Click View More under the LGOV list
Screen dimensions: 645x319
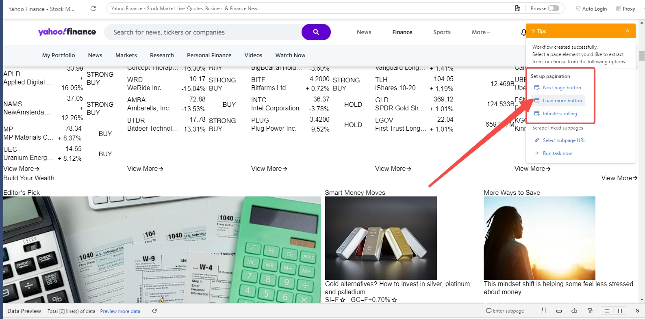tap(393, 168)
